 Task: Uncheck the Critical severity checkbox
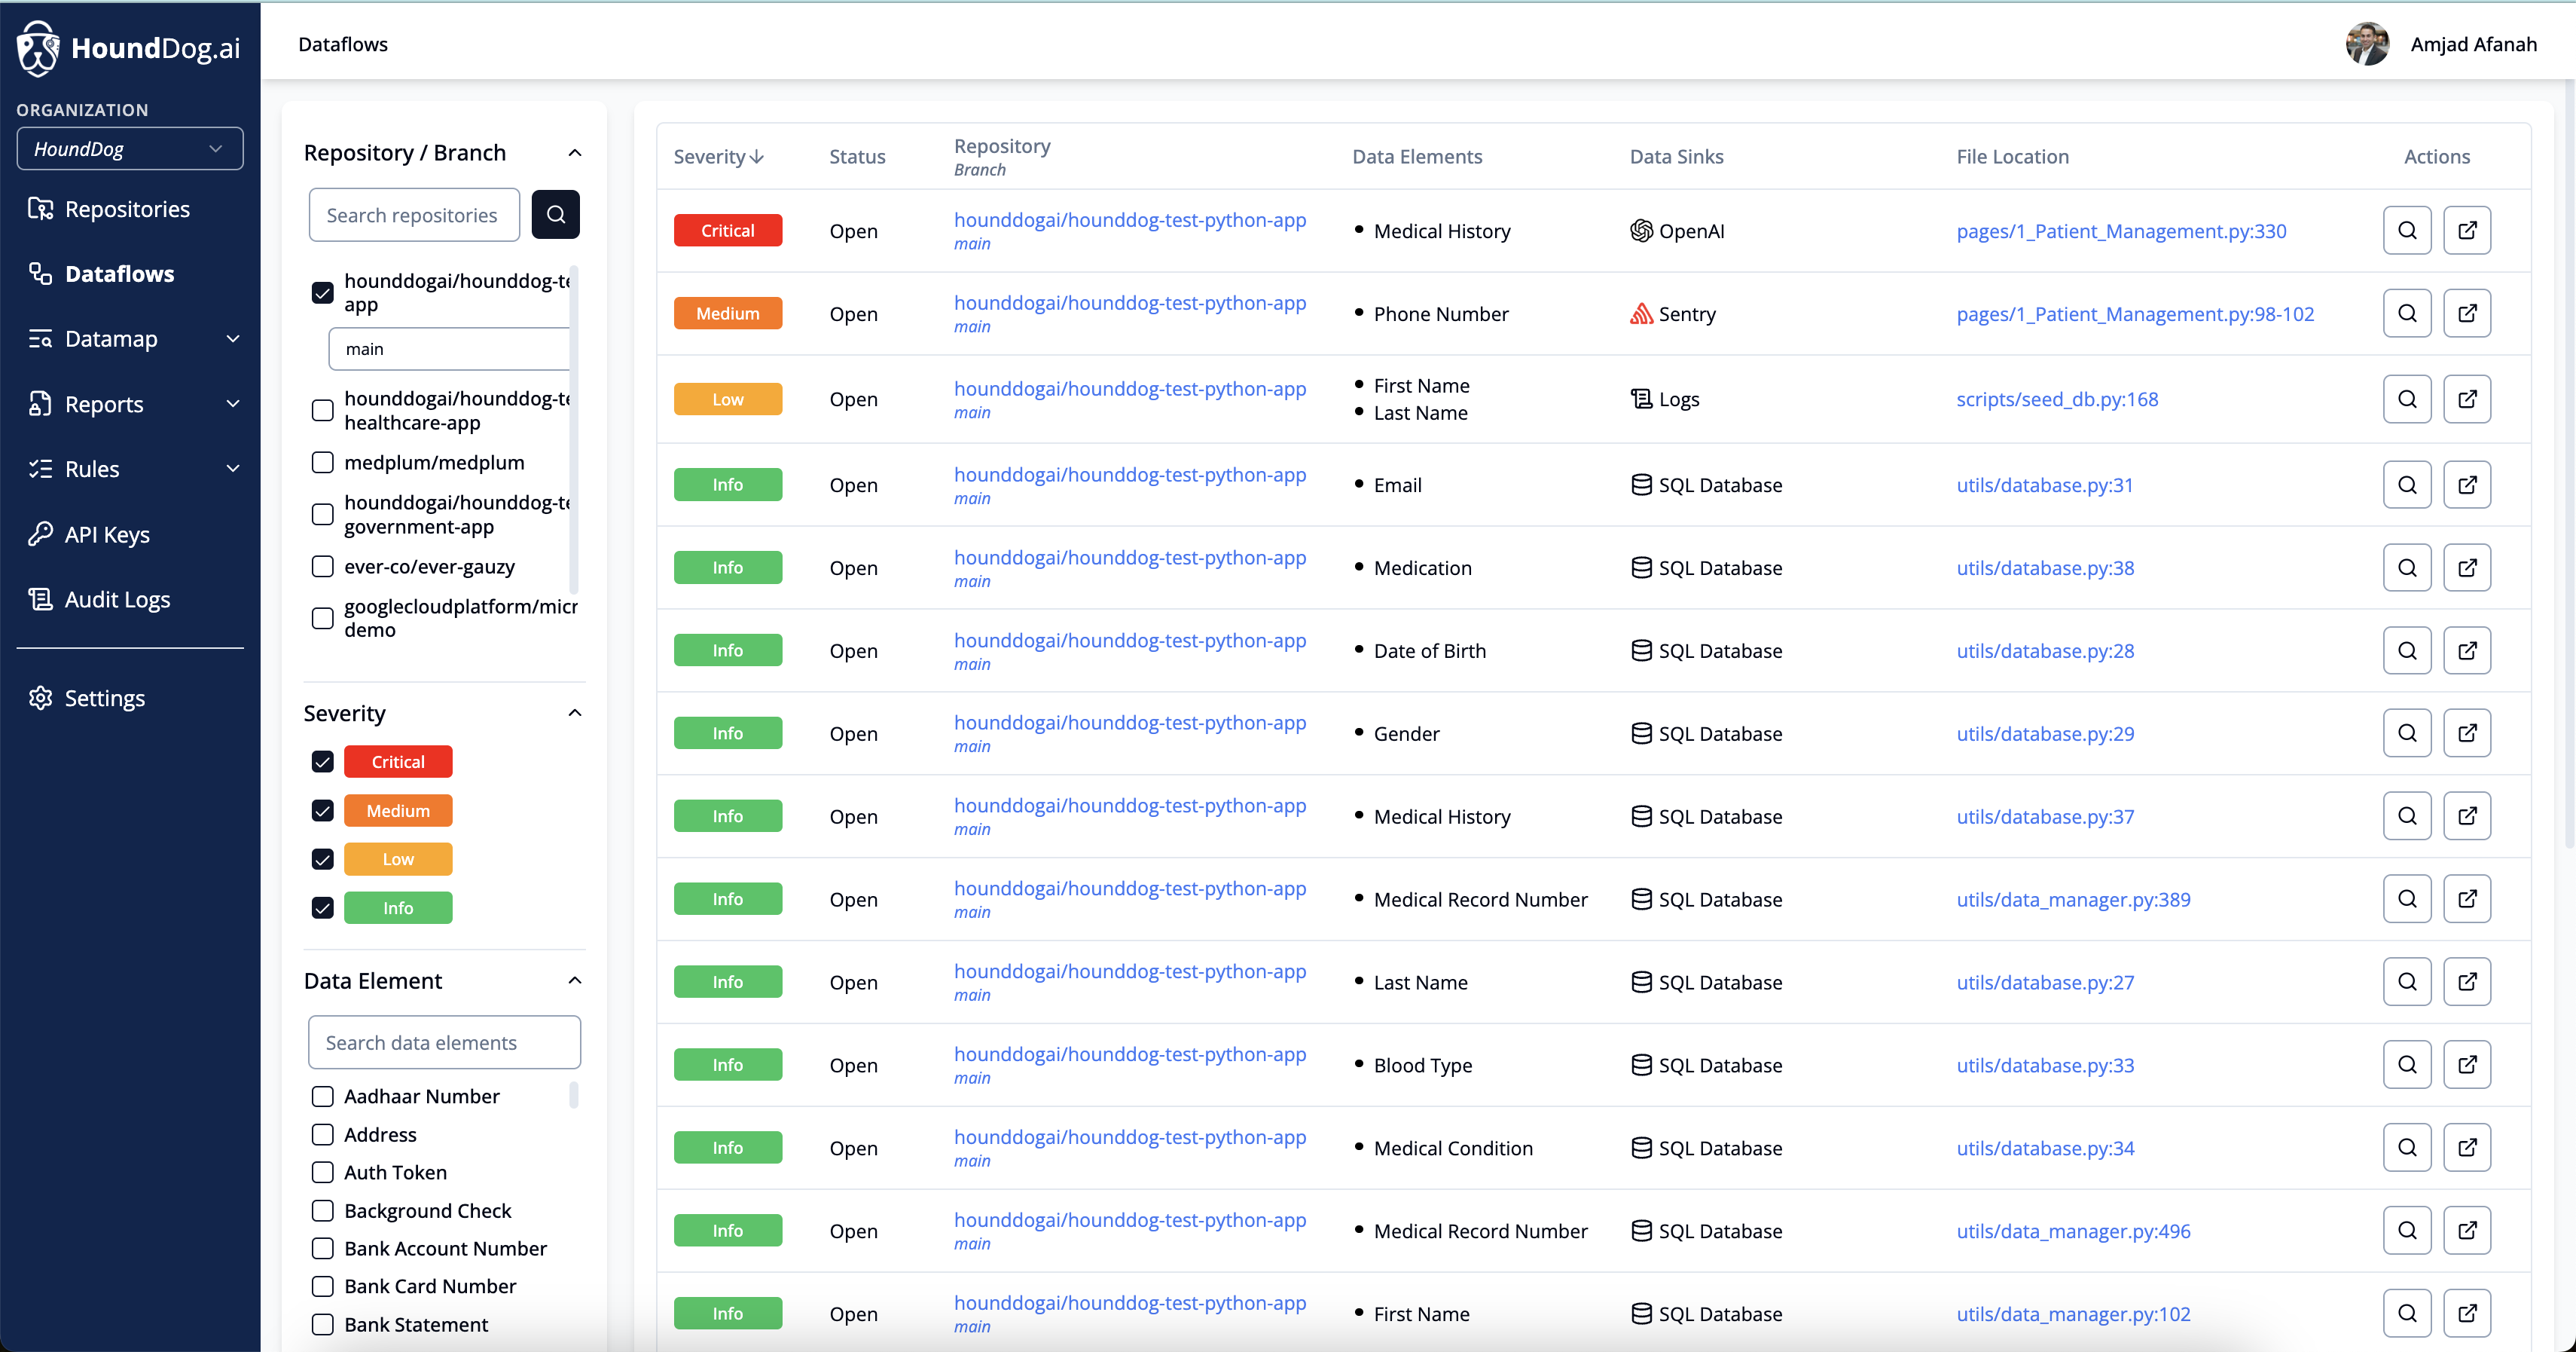[322, 762]
